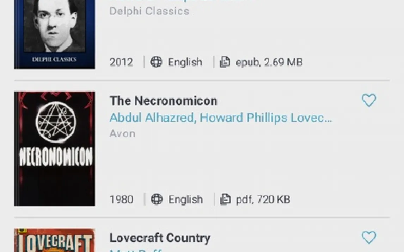The image size is (404, 252).
Task: Click the globe icon beside 2012 English
Action: 156,62
